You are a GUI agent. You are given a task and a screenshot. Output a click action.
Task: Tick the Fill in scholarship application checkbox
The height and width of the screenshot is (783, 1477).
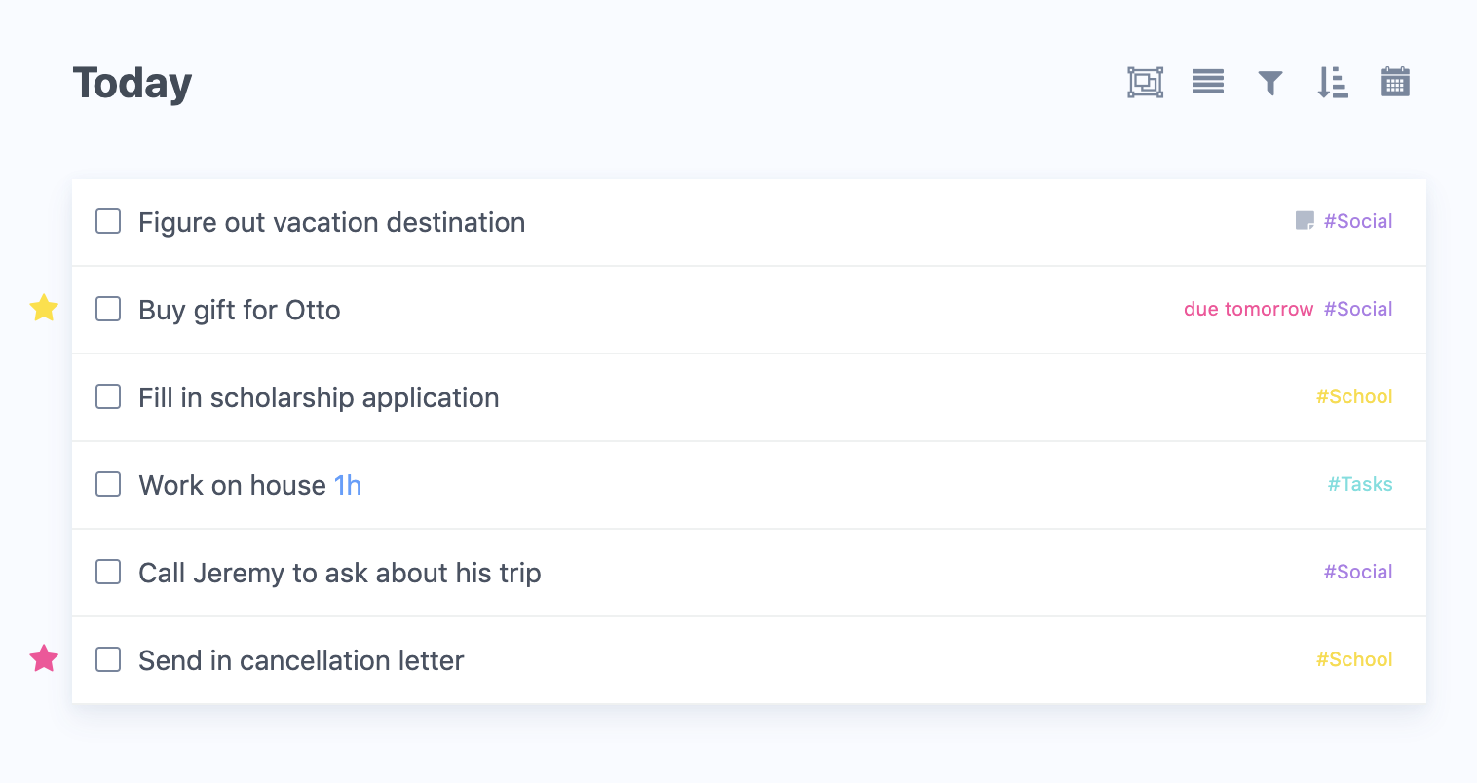[108, 396]
